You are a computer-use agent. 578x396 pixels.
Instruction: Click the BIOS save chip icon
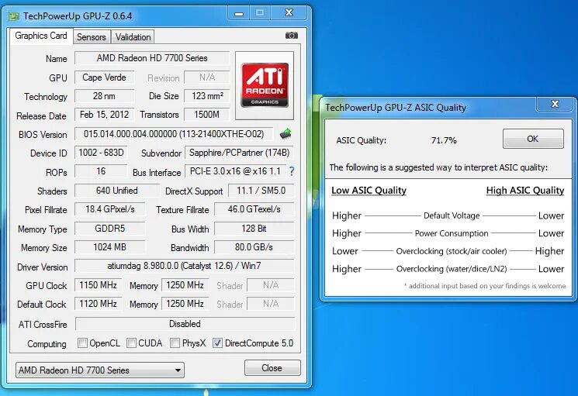(286, 133)
